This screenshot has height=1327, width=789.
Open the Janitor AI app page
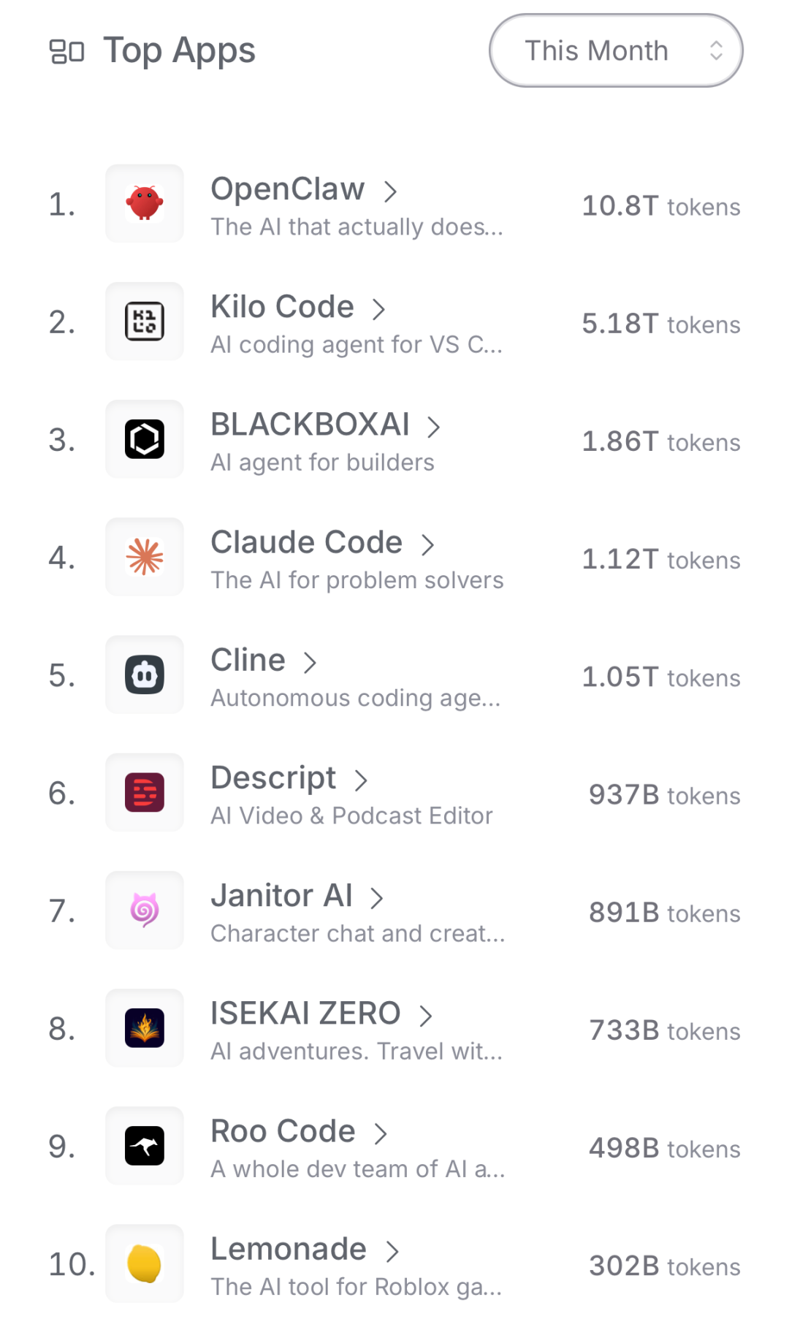[281, 896]
